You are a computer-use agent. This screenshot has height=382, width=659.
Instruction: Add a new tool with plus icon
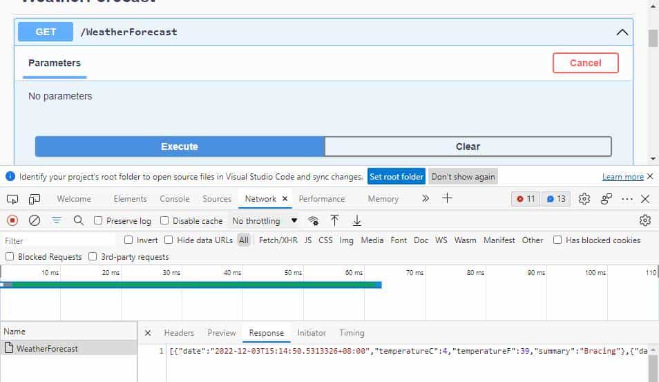pyautogui.click(x=447, y=198)
